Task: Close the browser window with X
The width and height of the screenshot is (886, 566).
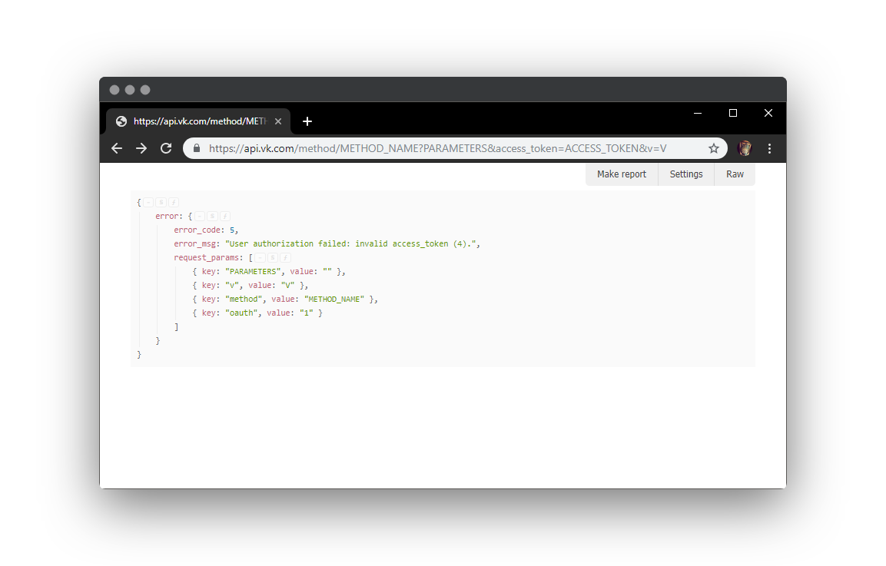Action: pyautogui.click(x=768, y=113)
